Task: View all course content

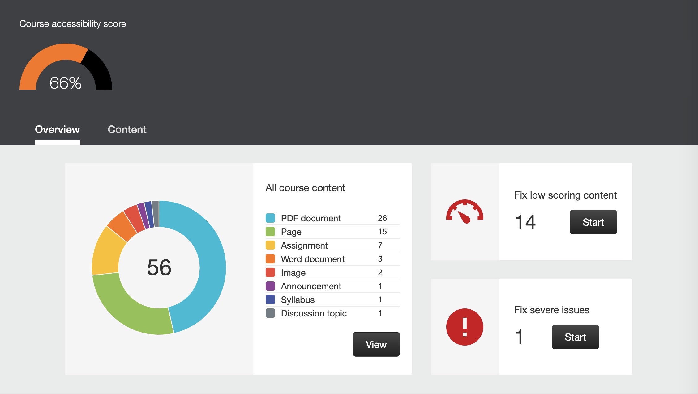Action: point(376,344)
